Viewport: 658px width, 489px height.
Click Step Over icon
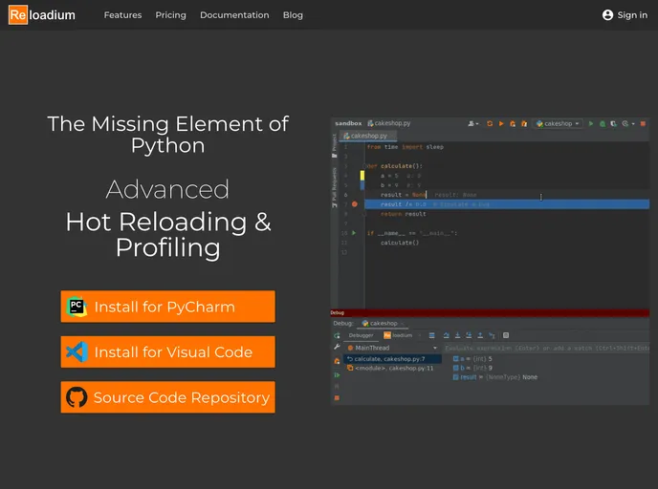tap(446, 335)
